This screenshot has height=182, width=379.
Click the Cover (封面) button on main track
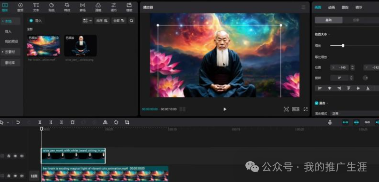tap(34, 176)
